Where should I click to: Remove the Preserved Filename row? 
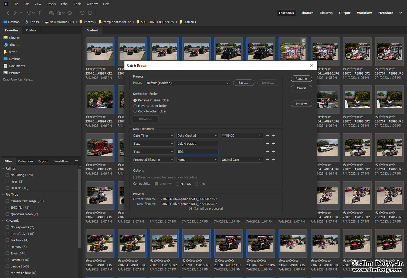click(x=267, y=160)
